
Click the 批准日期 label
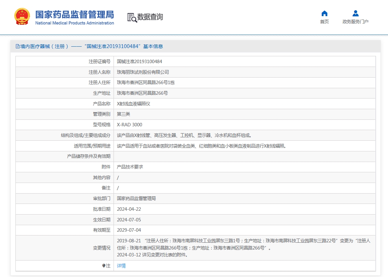click(102, 209)
